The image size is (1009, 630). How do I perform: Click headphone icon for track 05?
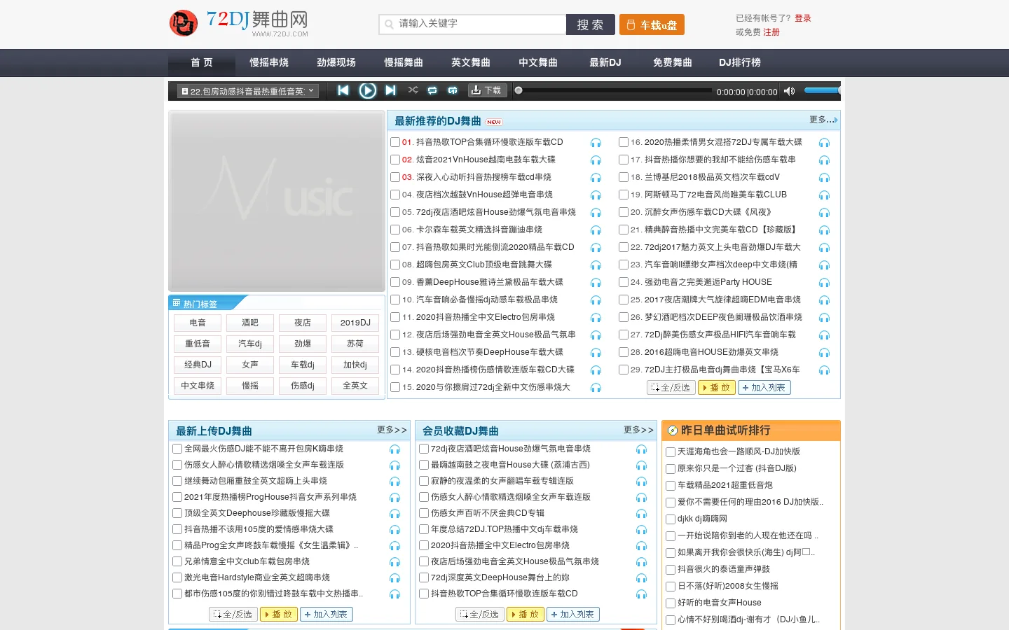(x=596, y=213)
